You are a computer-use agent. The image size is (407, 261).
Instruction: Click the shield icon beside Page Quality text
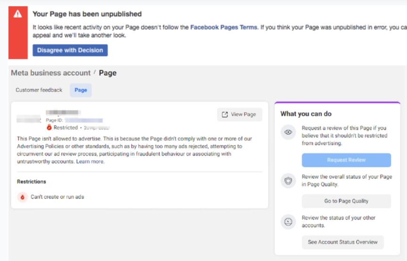(x=288, y=181)
